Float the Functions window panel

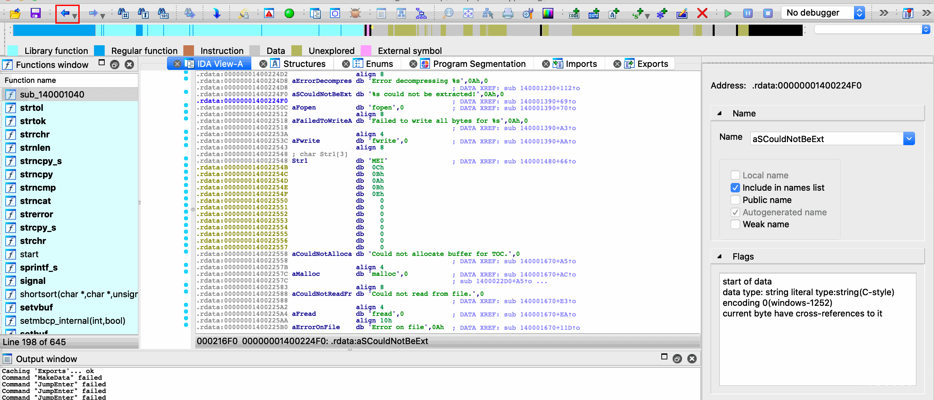[115, 65]
